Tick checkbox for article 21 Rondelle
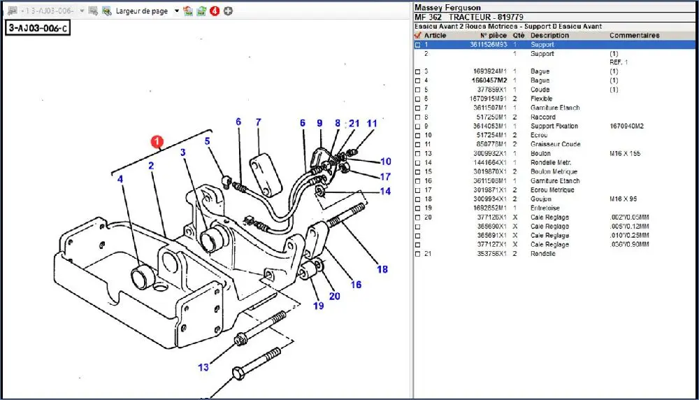699x400 pixels. 418,254
